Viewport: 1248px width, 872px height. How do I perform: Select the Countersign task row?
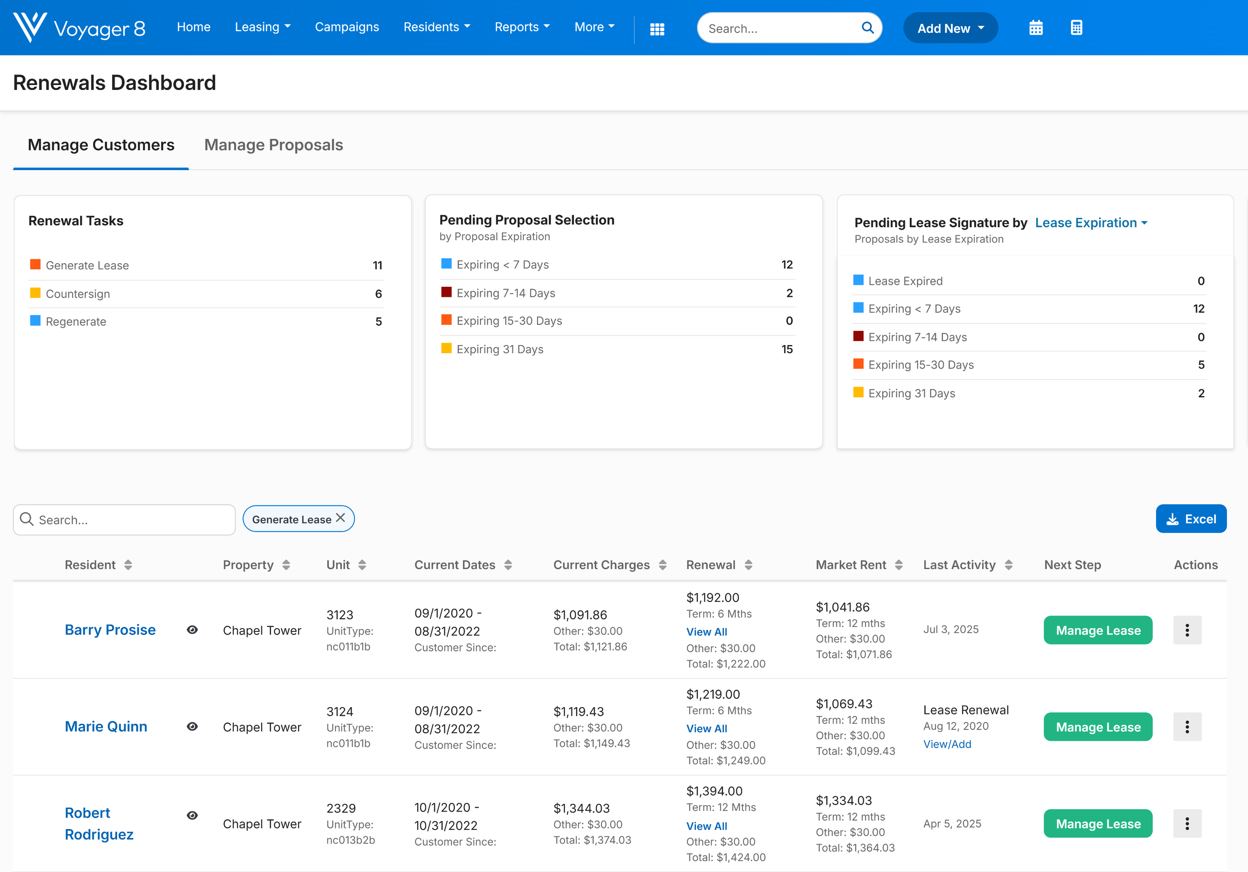[207, 294]
